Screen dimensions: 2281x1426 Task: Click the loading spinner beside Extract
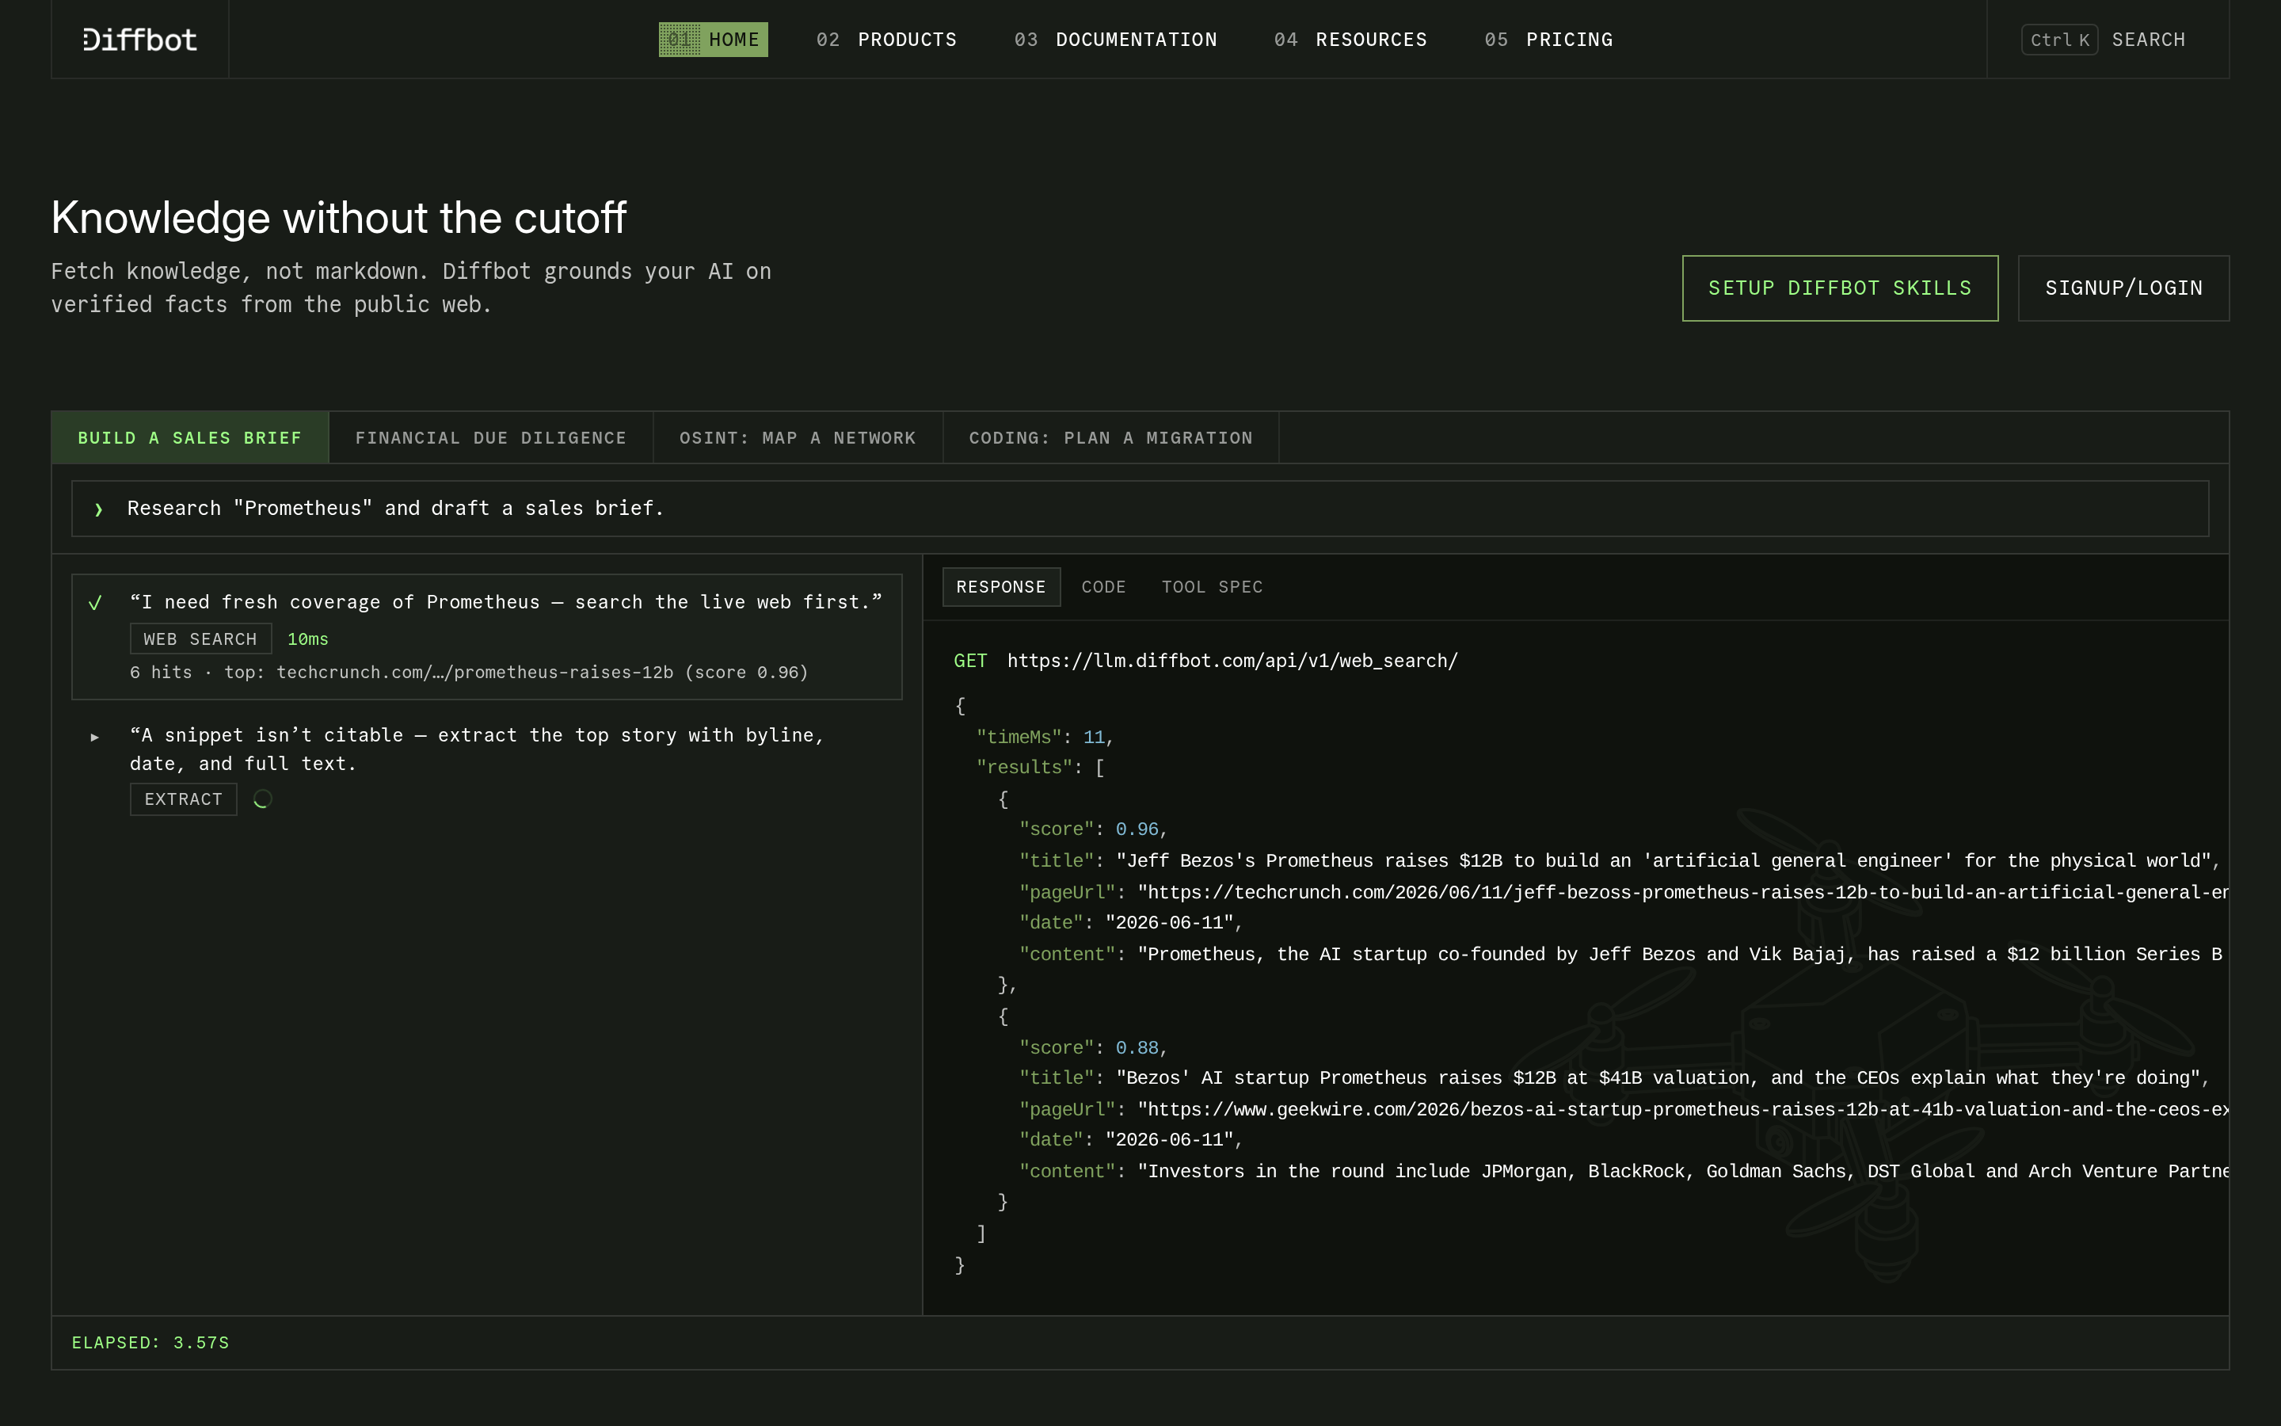click(x=262, y=799)
